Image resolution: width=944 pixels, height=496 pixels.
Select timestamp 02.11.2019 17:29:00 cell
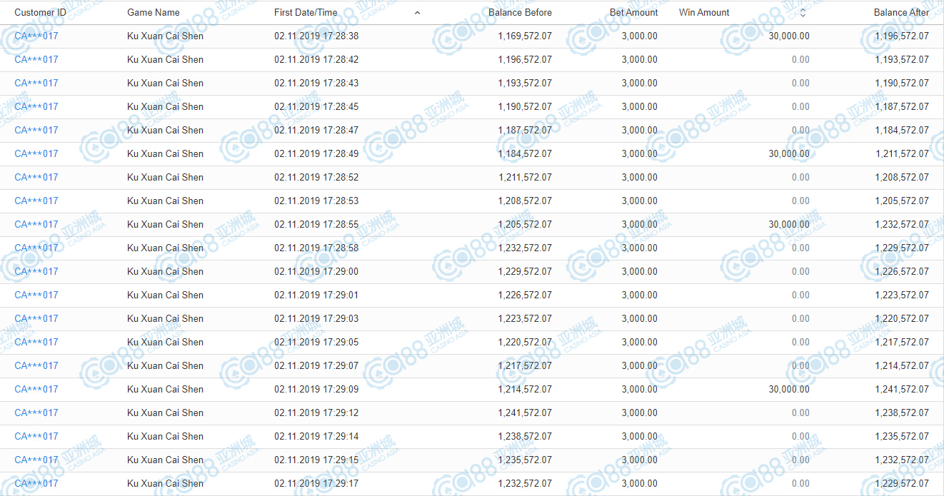[x=316, y=271]
